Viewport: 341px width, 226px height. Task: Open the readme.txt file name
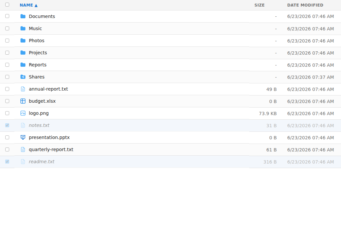click(x=42, y=162)
